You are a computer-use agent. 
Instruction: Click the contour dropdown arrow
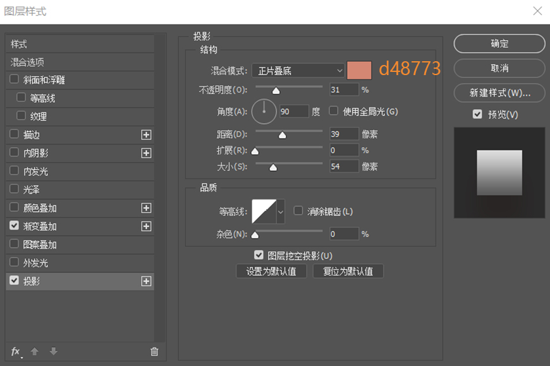click(x=281, y=211)
